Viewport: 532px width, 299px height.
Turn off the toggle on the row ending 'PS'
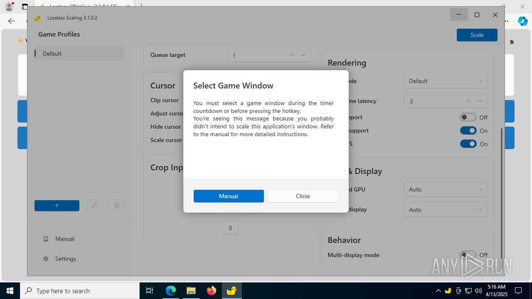point(468,144)
